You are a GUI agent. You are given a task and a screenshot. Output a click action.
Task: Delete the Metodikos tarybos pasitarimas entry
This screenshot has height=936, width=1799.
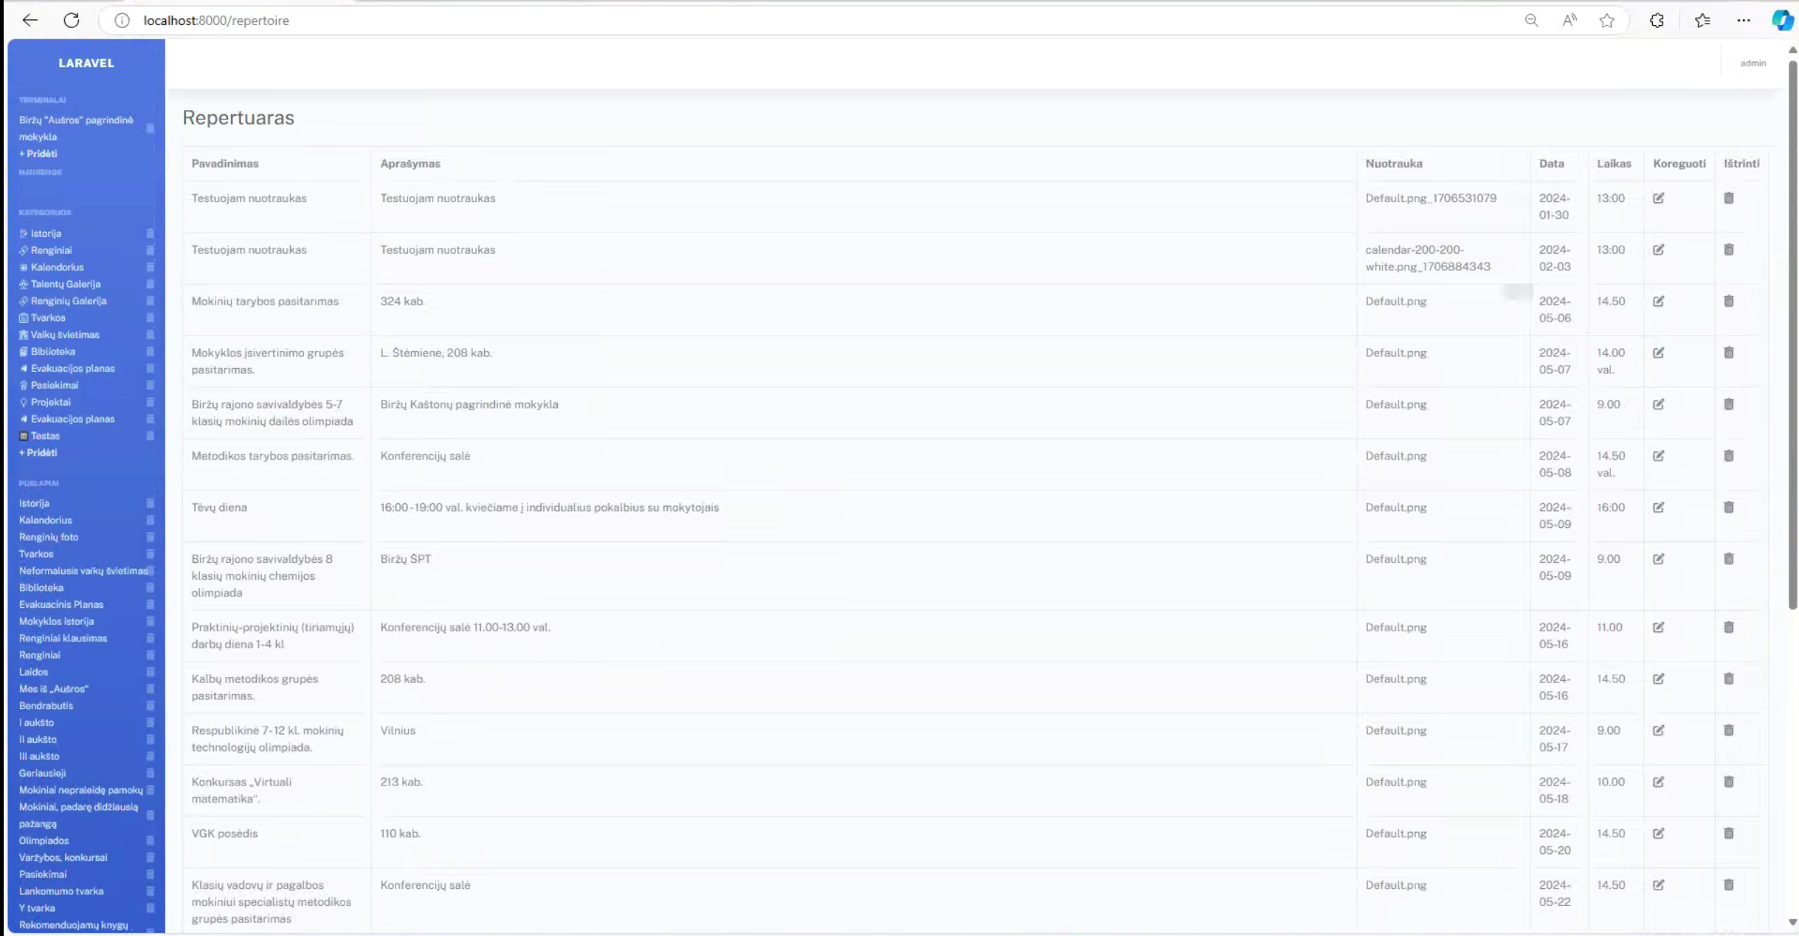(x=1728, y=456)
